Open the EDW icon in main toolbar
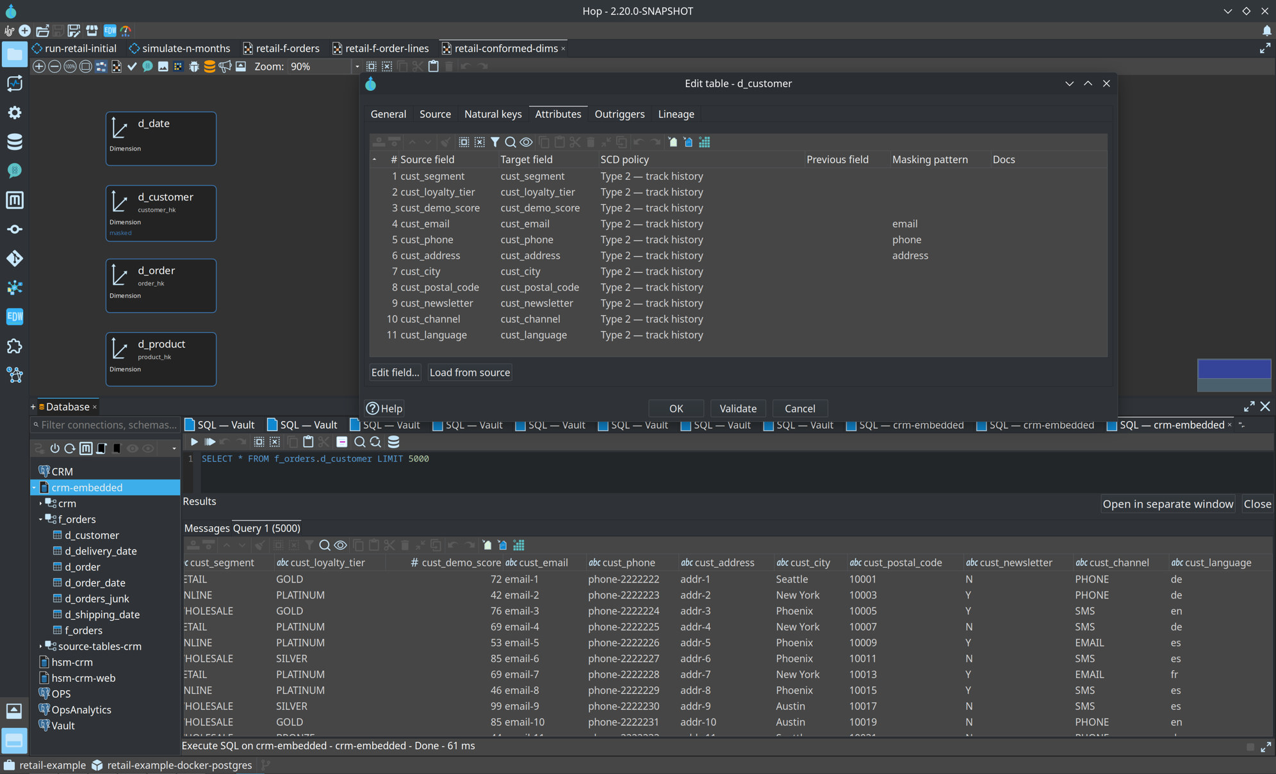 [x=110, y=31]
